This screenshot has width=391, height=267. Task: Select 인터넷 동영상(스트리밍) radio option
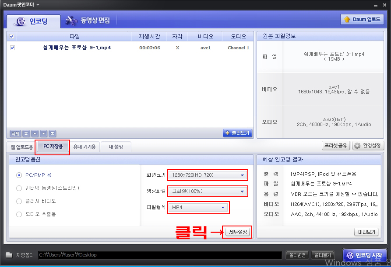[x=19, y=188]
